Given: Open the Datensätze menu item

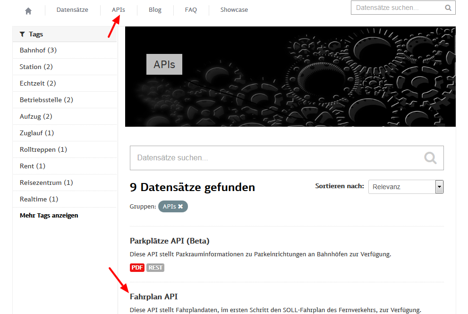Looking at the screenshot, I should point(73,9).
